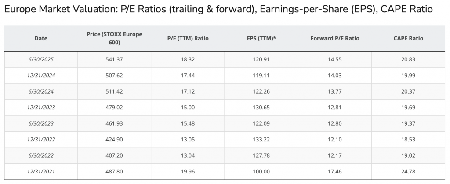Click the price value 541.37
Screen dimensions: 450x184
coord(115,59)
